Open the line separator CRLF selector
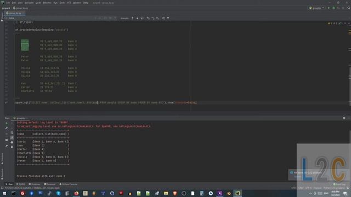The height and width of the screenshot is (197, 351). click(x=301, y=188)
